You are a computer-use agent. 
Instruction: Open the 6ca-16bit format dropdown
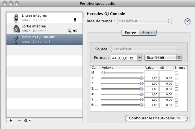pyautogui.click(x=163, y=58)
